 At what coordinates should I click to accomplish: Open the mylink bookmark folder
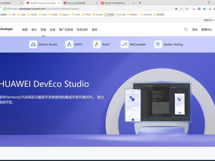click(x=32, y=14)
